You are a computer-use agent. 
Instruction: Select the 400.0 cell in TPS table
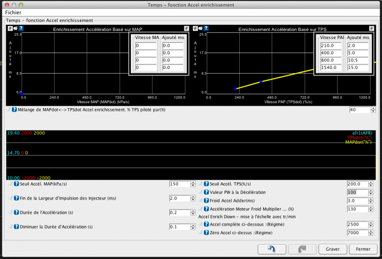pos(331,53)
